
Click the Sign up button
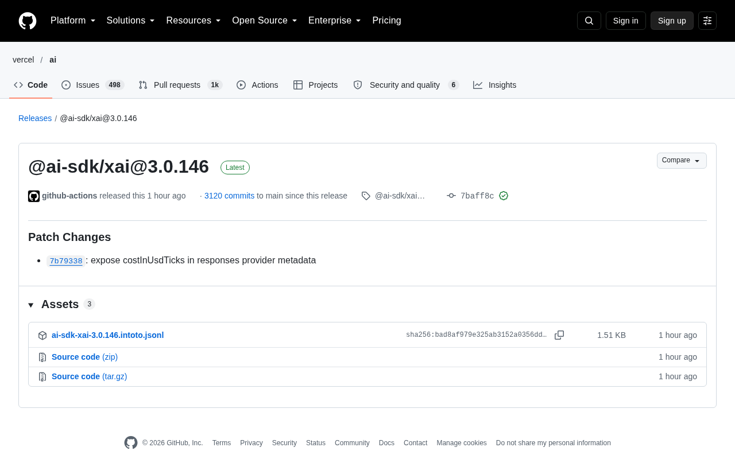coord(672,21)
